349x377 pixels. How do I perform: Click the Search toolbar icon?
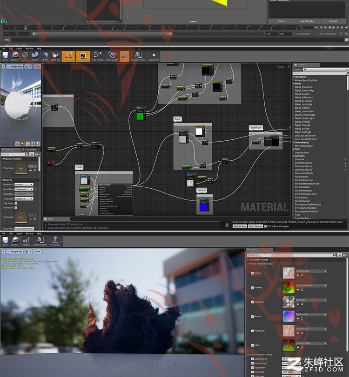pyautogui.click(x=35, y=56)
